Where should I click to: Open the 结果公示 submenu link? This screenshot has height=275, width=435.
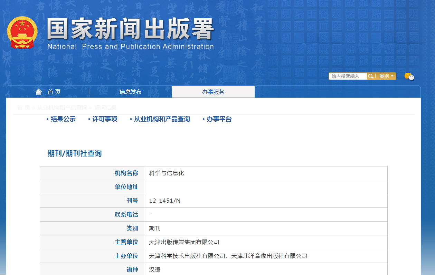coord(63,119)
